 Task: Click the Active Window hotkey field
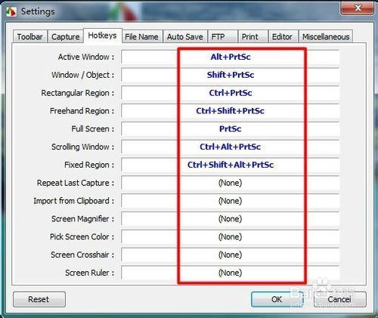pos(230,57)
